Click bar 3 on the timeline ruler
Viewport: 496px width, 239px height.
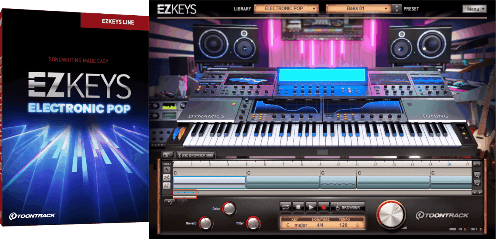coord(210,165)
